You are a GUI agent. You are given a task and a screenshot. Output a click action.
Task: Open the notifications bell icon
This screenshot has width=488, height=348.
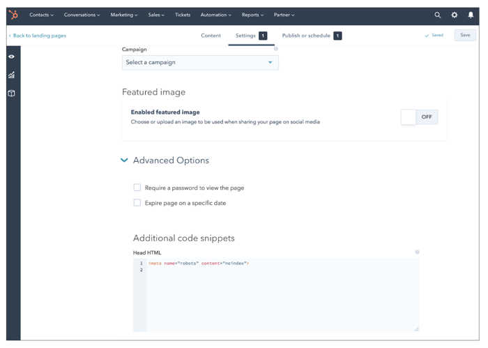pos(471,15)
